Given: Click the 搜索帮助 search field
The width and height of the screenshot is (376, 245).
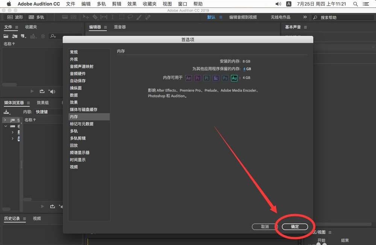Looking at the screenshot, I should point(343,17).
